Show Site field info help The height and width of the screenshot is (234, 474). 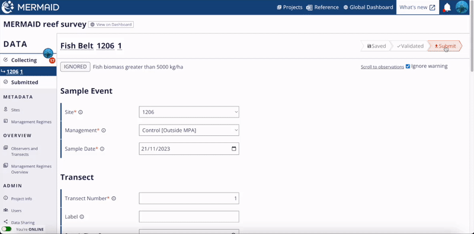tap(81, 112)
